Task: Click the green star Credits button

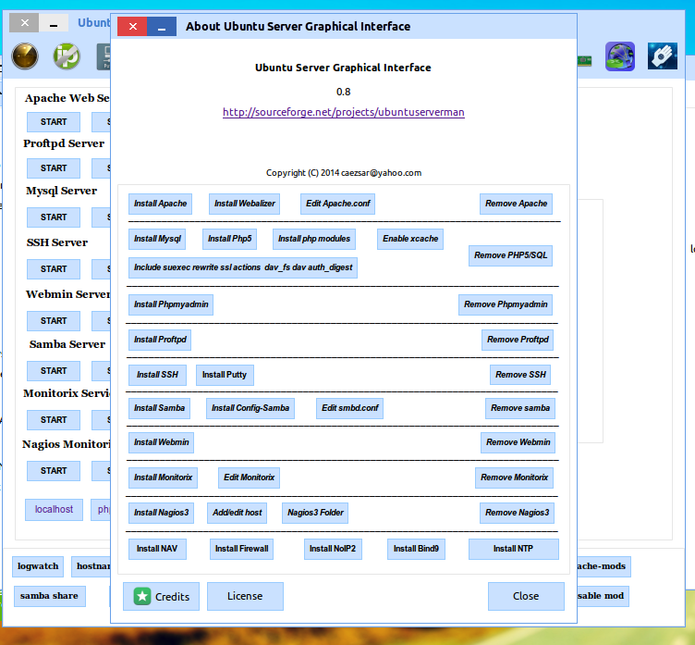Action: click(x=162, y=596)
